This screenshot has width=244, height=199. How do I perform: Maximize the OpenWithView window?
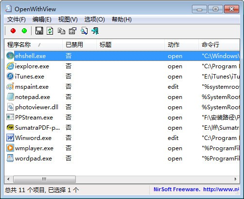pyautogui.click(x=215, y=9)
